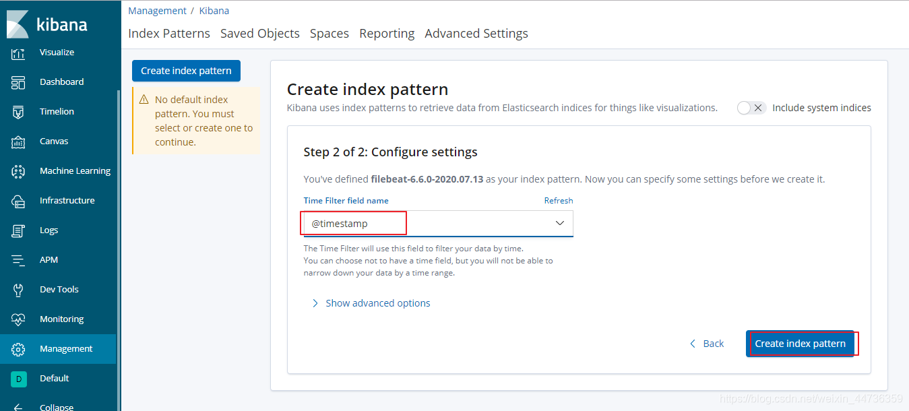Click the Canvas sidebar icon
909x411 pixels.
click(18, 141)
